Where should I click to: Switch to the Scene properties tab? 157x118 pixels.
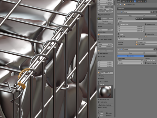pyautogui.click(x=126, y=1)
